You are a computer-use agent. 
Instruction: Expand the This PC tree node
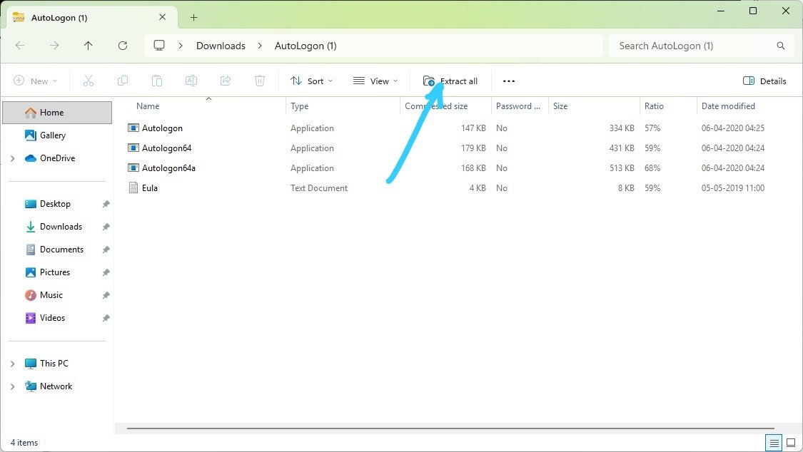12,364
